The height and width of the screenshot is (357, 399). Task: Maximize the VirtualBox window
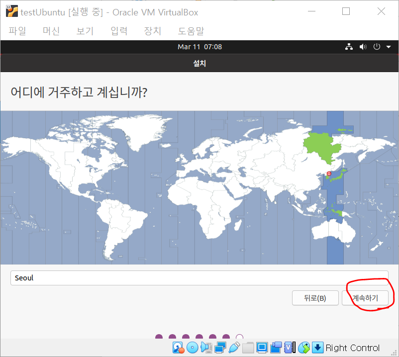346,11
